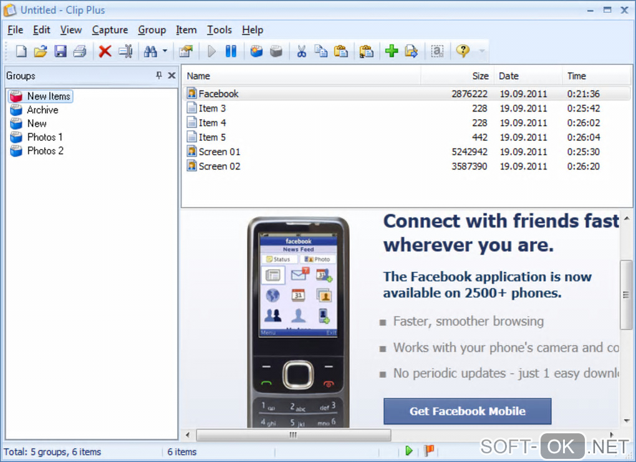636x462 pixels.
Task: Paste with the clipboard icon
Action: (x=340, y=51)
